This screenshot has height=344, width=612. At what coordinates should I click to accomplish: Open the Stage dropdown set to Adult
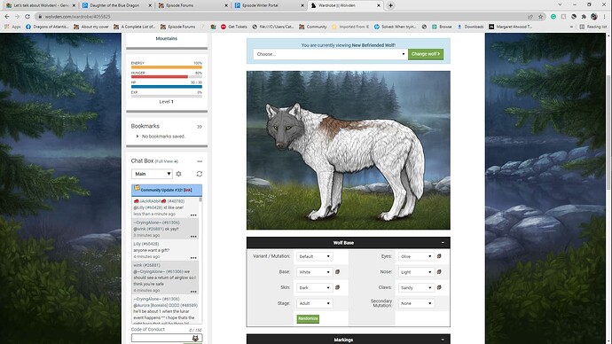click(x=315, y=303)
